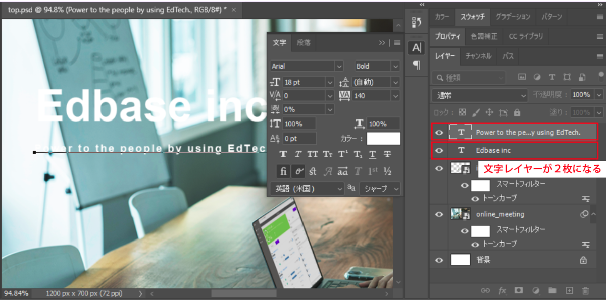Switch to the 段落 tab
The width and height of the screenshot is (606, 300).
click(304, 43)
